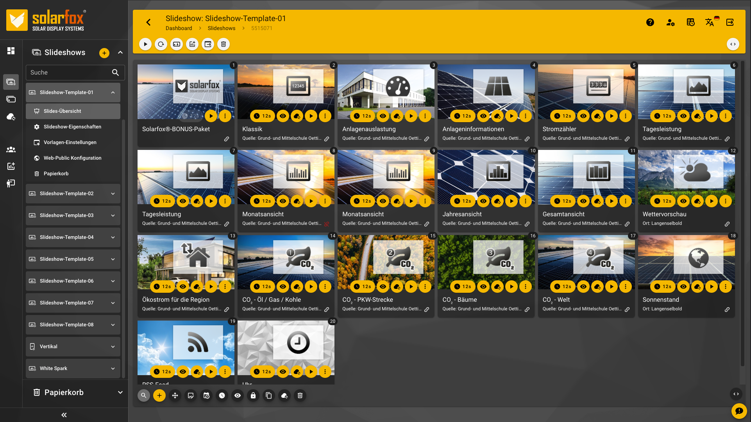
Task: Click the move arrows icon in bottom toolbar
Action: [175, 395]
